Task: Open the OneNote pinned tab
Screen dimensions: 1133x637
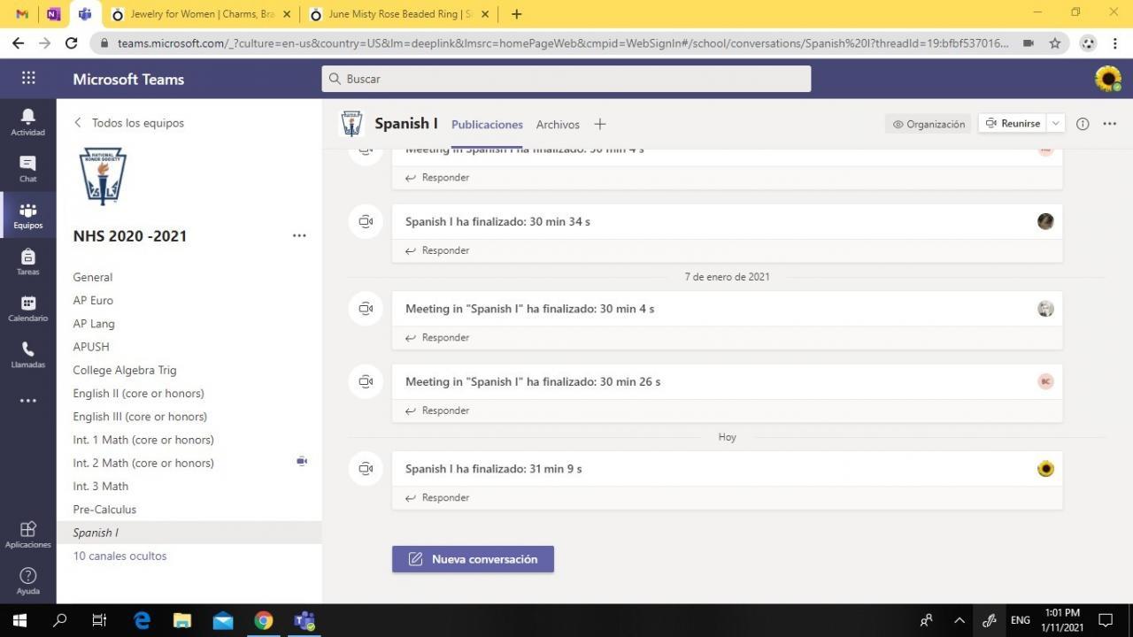Action: pyautogui.click(x=53, y=14)
